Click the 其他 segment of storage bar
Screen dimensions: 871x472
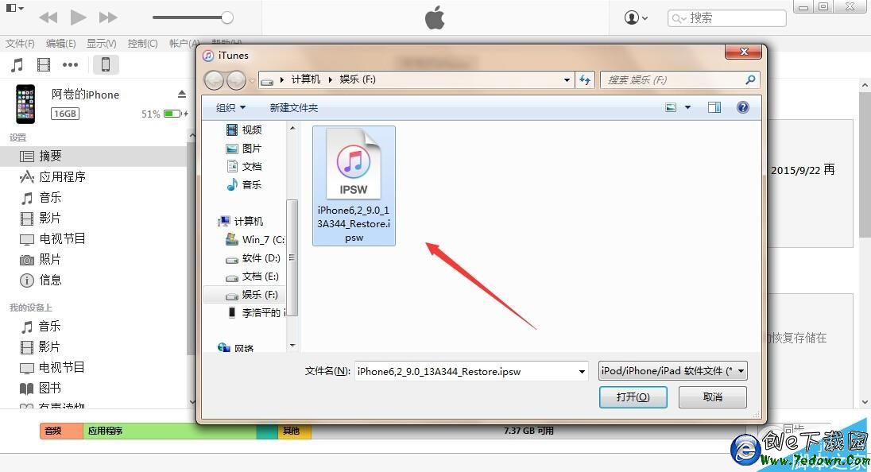tap(294, 431)
